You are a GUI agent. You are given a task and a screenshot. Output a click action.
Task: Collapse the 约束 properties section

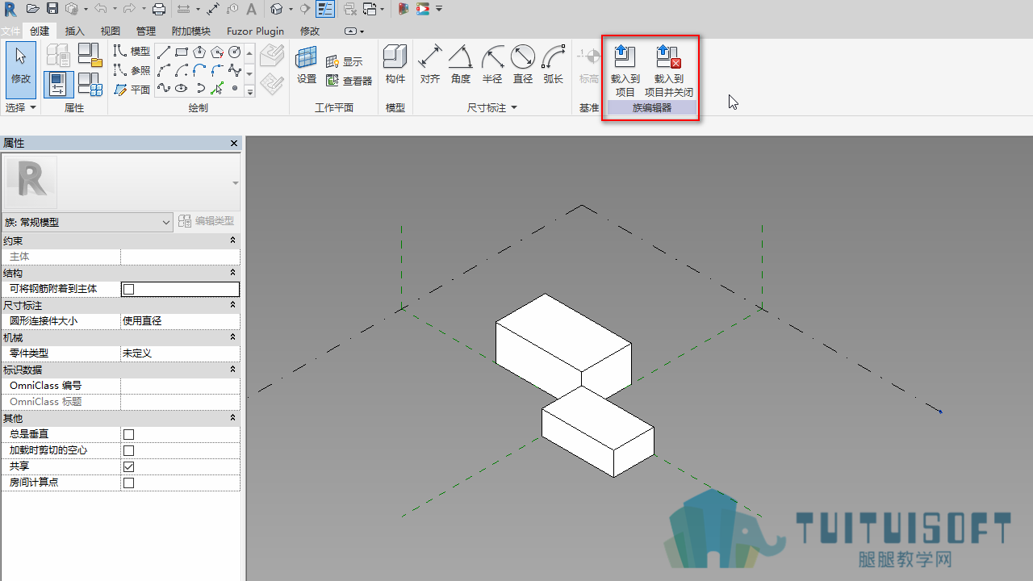233,240
